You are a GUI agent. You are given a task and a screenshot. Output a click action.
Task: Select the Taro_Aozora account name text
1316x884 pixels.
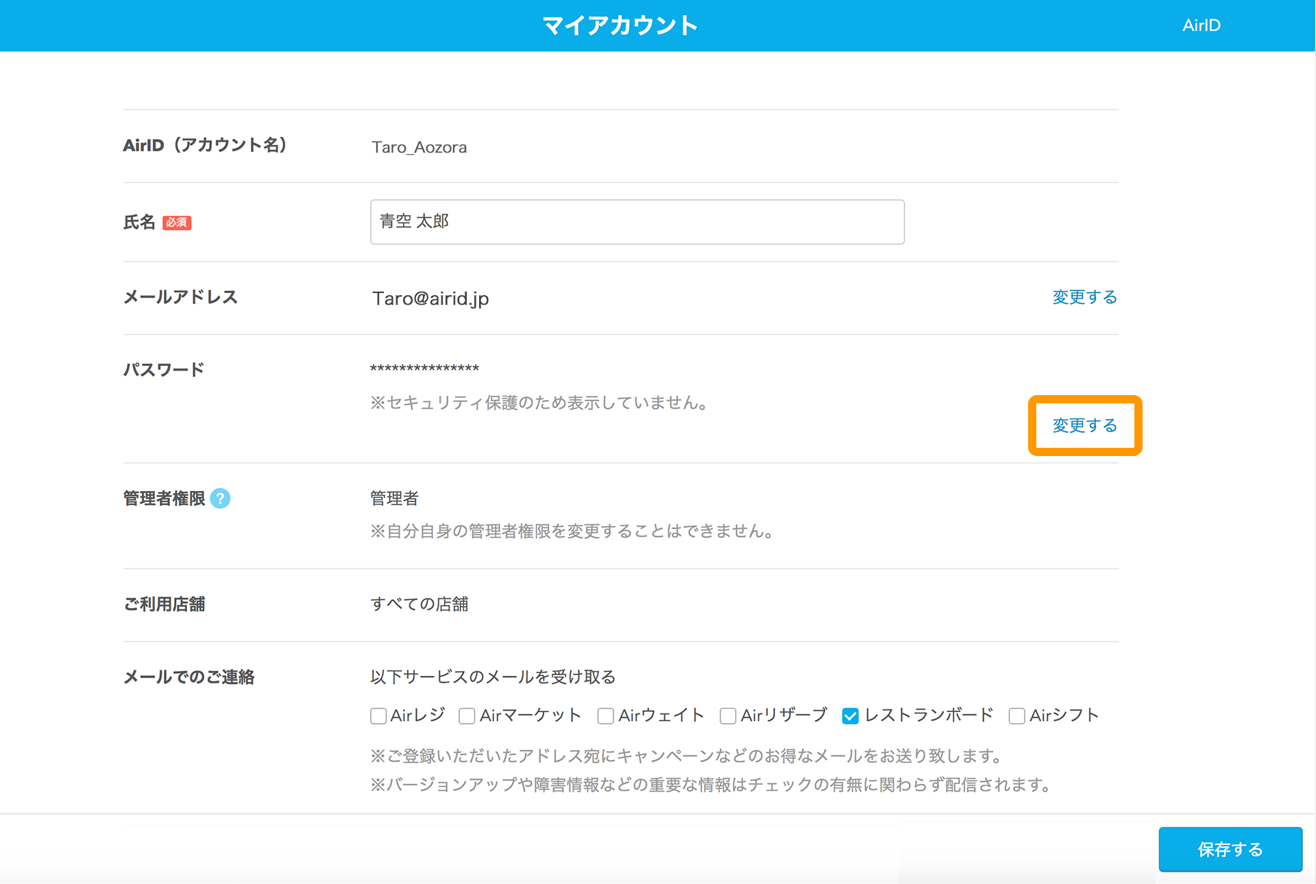tap(419, 147)
